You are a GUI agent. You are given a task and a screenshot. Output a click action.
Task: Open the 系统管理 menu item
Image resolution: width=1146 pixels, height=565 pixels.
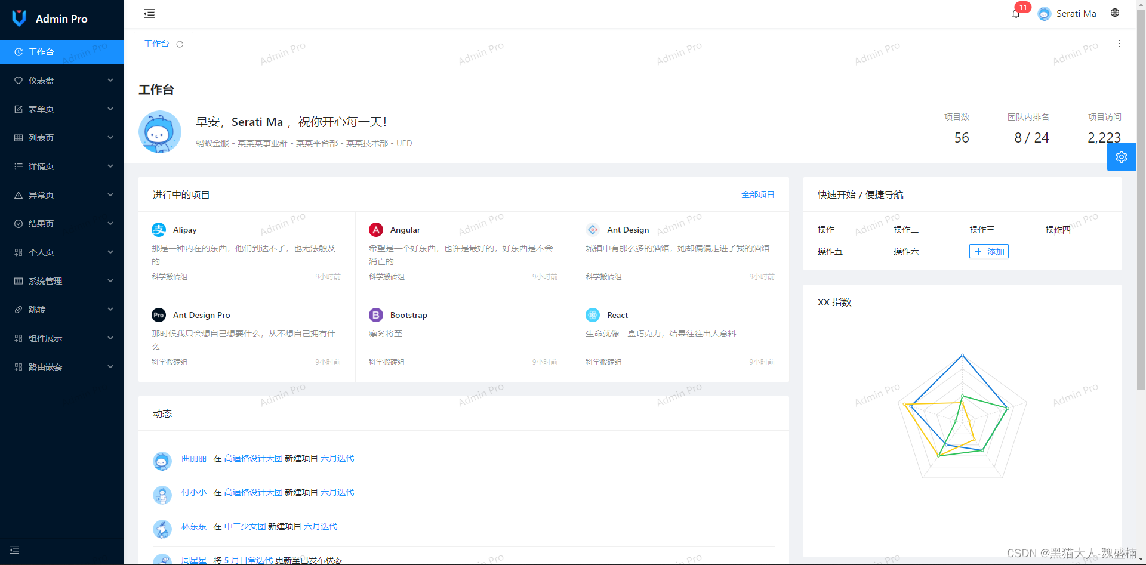45,280
